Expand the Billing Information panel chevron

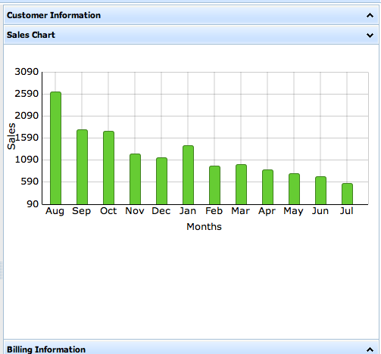click(370, 349)
